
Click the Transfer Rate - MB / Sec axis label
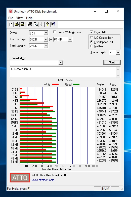click(x=57, y=169)
